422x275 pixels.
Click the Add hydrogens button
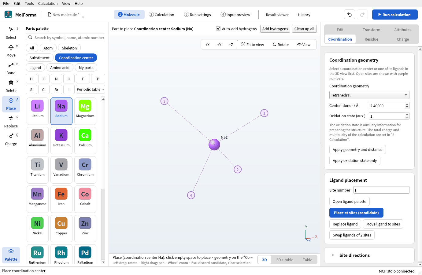(275, 29)
